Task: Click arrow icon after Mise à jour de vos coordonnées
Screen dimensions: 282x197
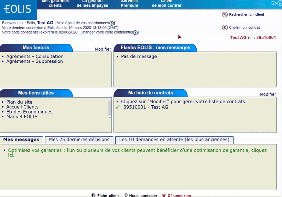Action: click(x=112, y=23)
